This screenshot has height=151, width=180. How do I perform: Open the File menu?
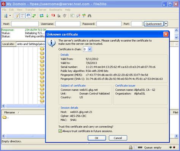pos(4,10)
